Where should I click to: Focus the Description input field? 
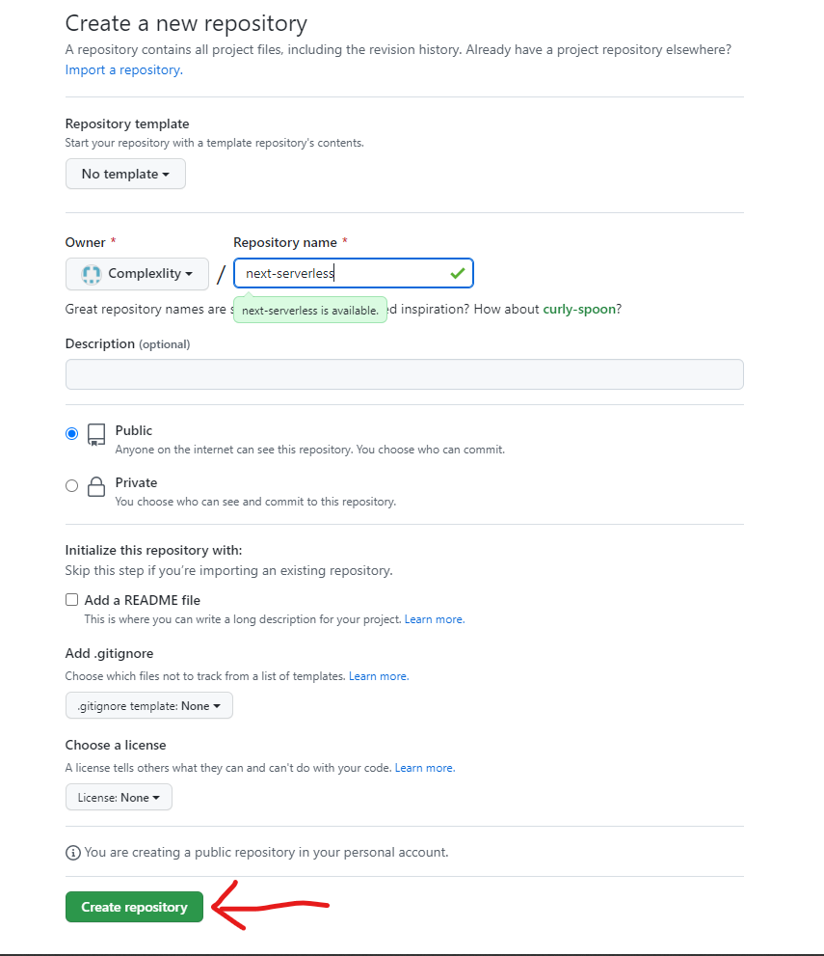[405, 374]
